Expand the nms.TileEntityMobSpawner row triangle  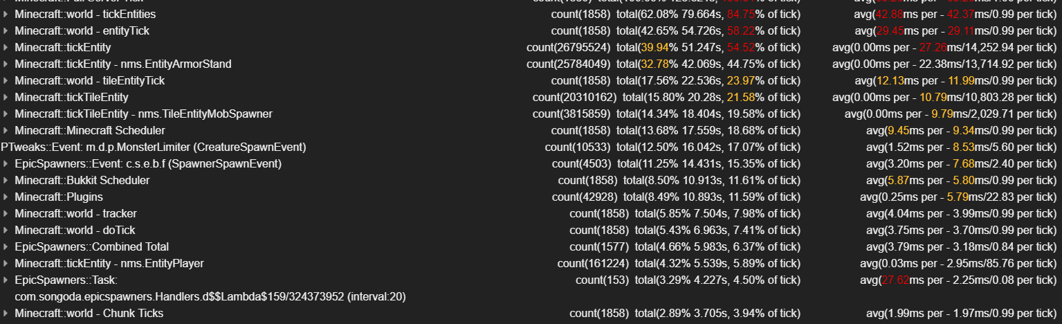[x=6, y=114]
